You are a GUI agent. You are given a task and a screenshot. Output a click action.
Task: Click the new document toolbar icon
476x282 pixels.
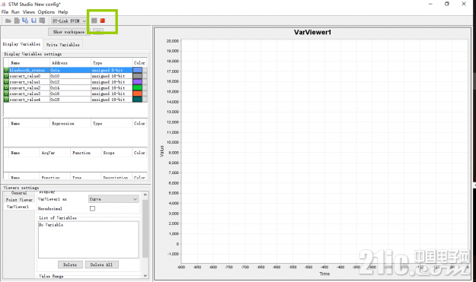click(x=17, y=21)
